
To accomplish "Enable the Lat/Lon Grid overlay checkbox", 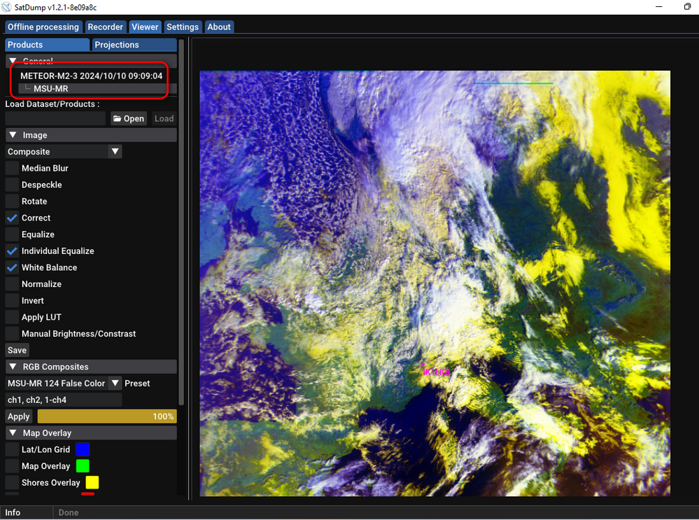I will (x=12, y=449).
